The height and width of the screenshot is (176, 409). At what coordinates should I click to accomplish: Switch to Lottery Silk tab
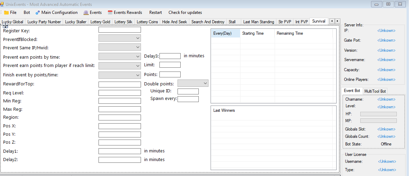coord(123,22)
